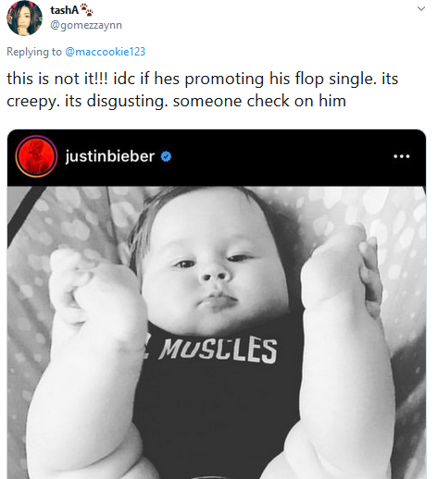Click the tweet text about flop single
This screenshot has height=479, width=437.
click(x=203, y=90)
